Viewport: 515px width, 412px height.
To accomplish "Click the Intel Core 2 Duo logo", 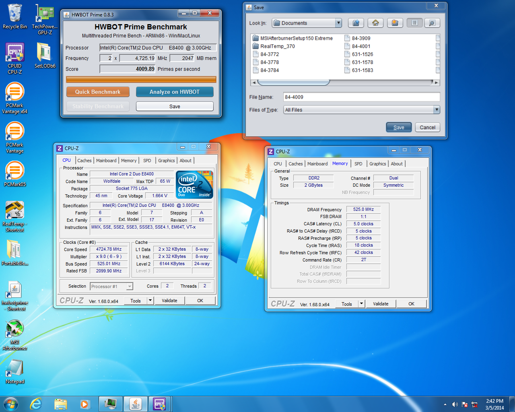I will [195, 185].
